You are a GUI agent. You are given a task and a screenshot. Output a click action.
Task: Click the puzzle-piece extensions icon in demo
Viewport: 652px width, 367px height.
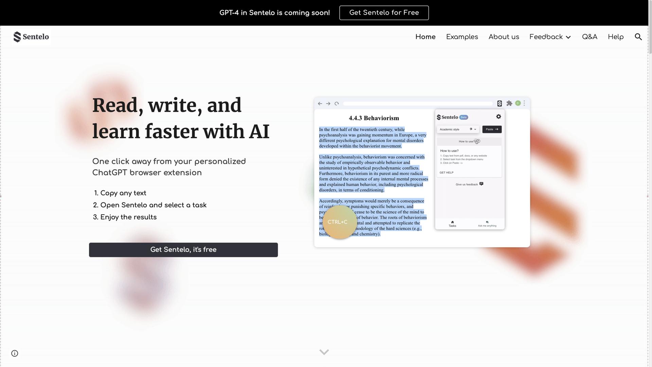pos(509,103)
